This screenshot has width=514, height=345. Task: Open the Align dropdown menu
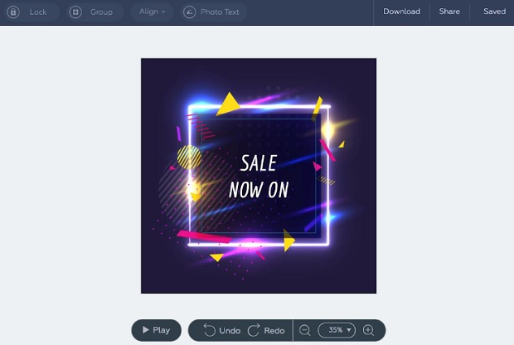152,12
